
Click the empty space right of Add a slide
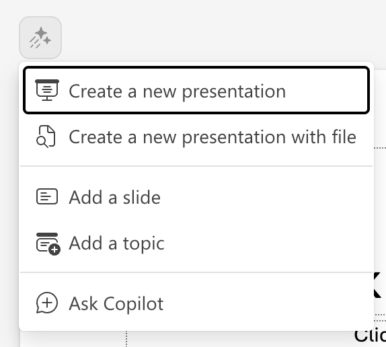266,197
